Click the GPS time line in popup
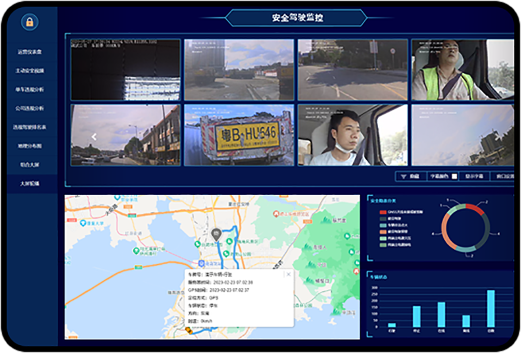Screen dimensions: 521x353 [x=219, y=290]
